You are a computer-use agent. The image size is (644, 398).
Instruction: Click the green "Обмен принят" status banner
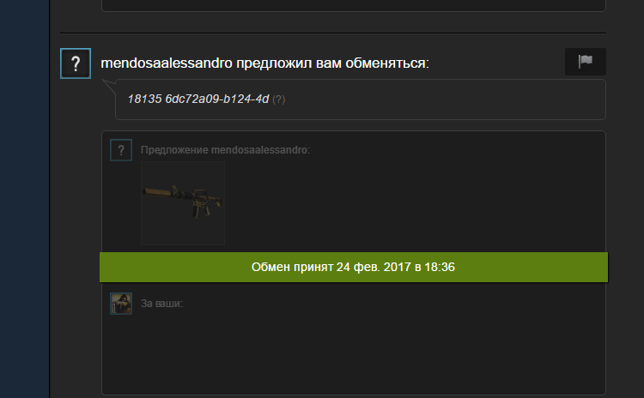354,267
